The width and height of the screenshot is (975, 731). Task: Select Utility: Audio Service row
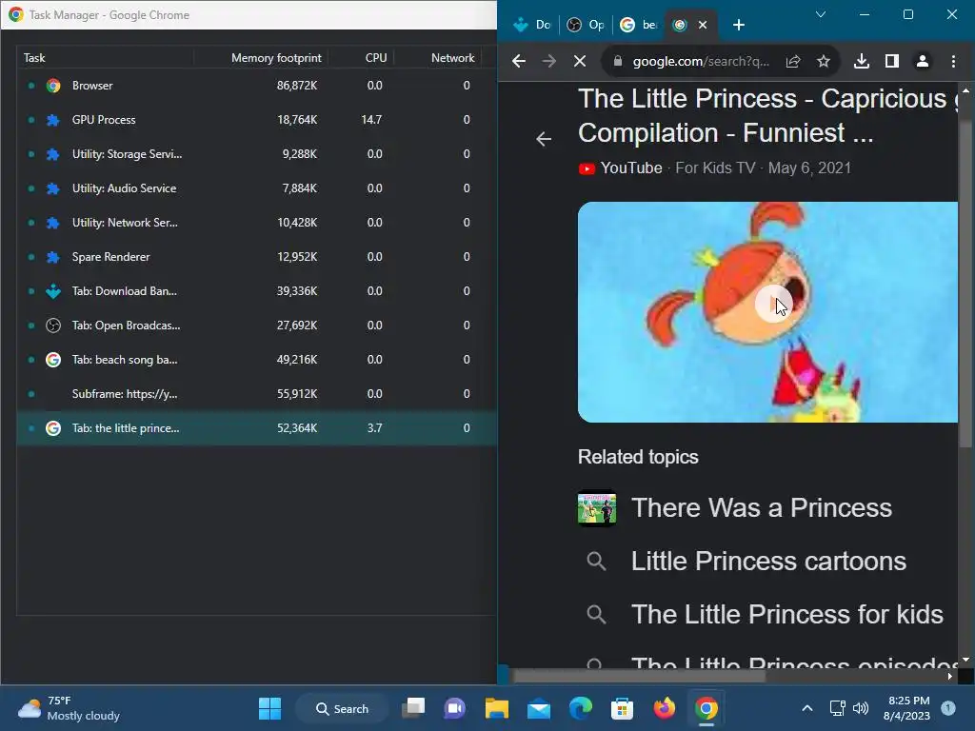(256, 188)
